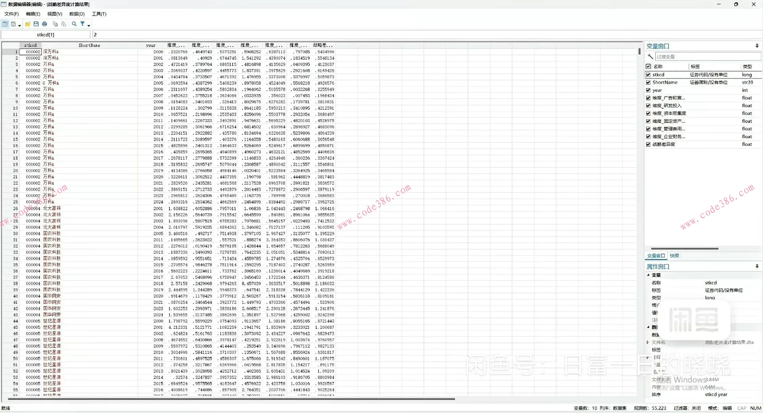Image resolution: width=763 pixels, height=413 pixels.
Task: Open the 视图(V) menu
Action: pyautogui.click(x=55, y=14)
